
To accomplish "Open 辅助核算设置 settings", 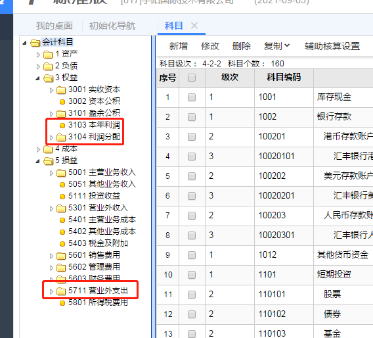I will click(x=332, y=46).
